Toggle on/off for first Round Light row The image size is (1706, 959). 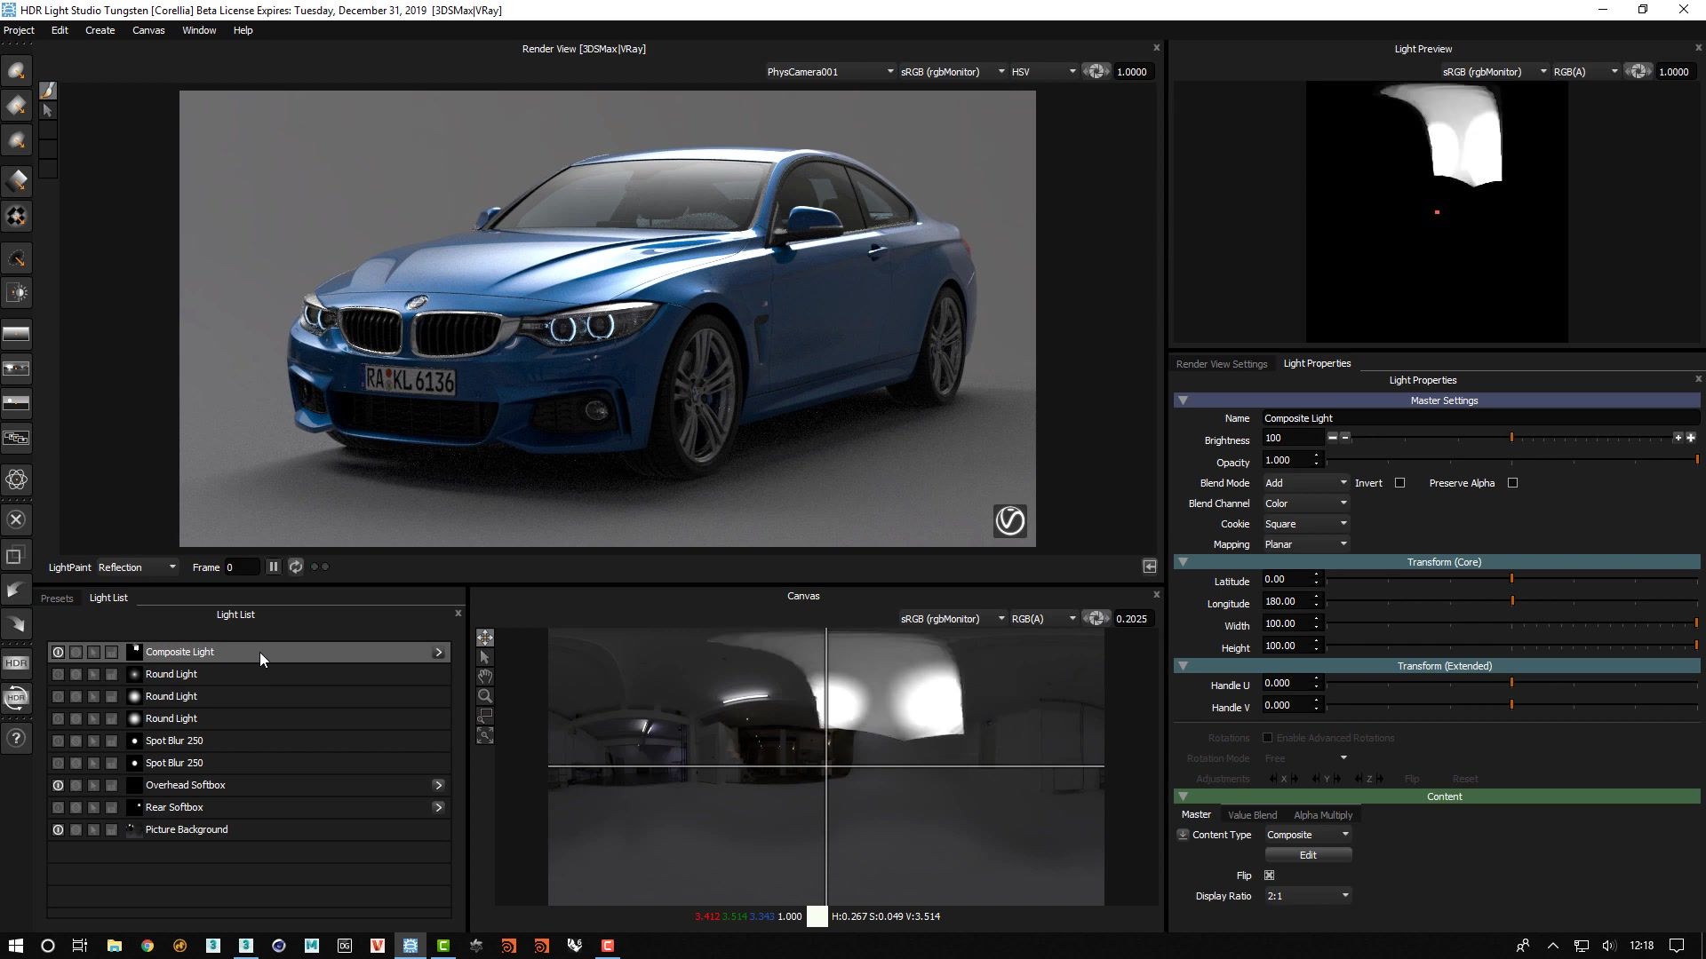click(58, 674)
